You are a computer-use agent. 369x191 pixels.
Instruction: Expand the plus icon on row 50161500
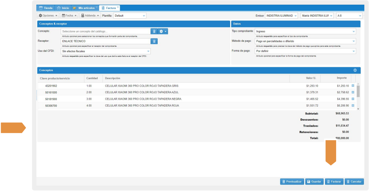(x=353, y=92)
